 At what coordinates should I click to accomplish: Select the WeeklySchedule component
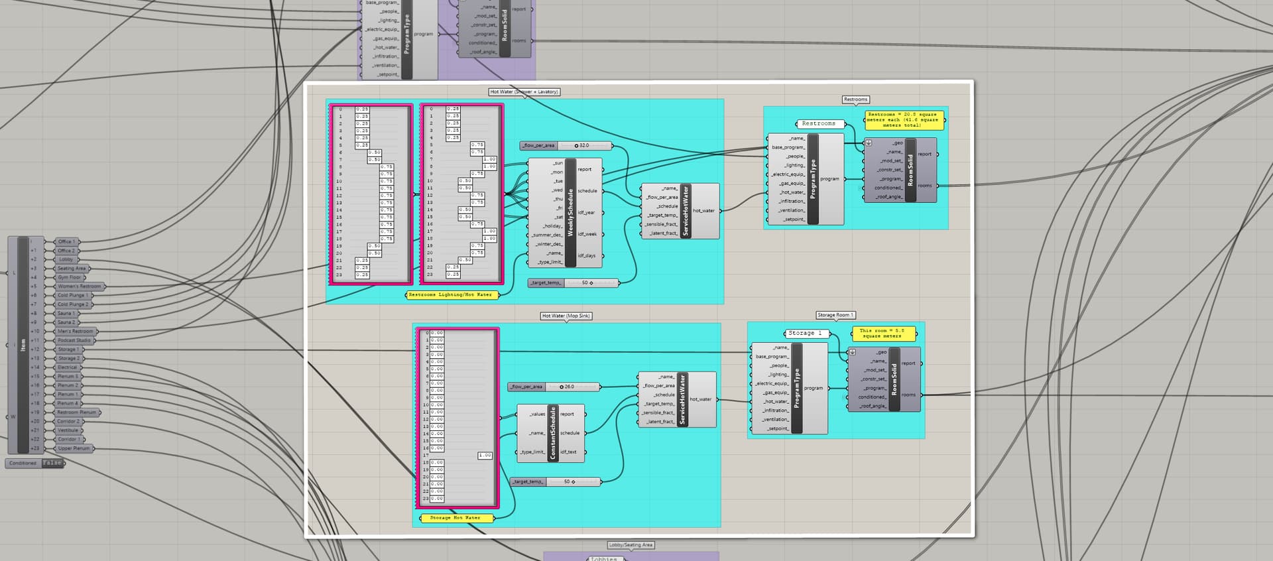[x=570, y=213]
